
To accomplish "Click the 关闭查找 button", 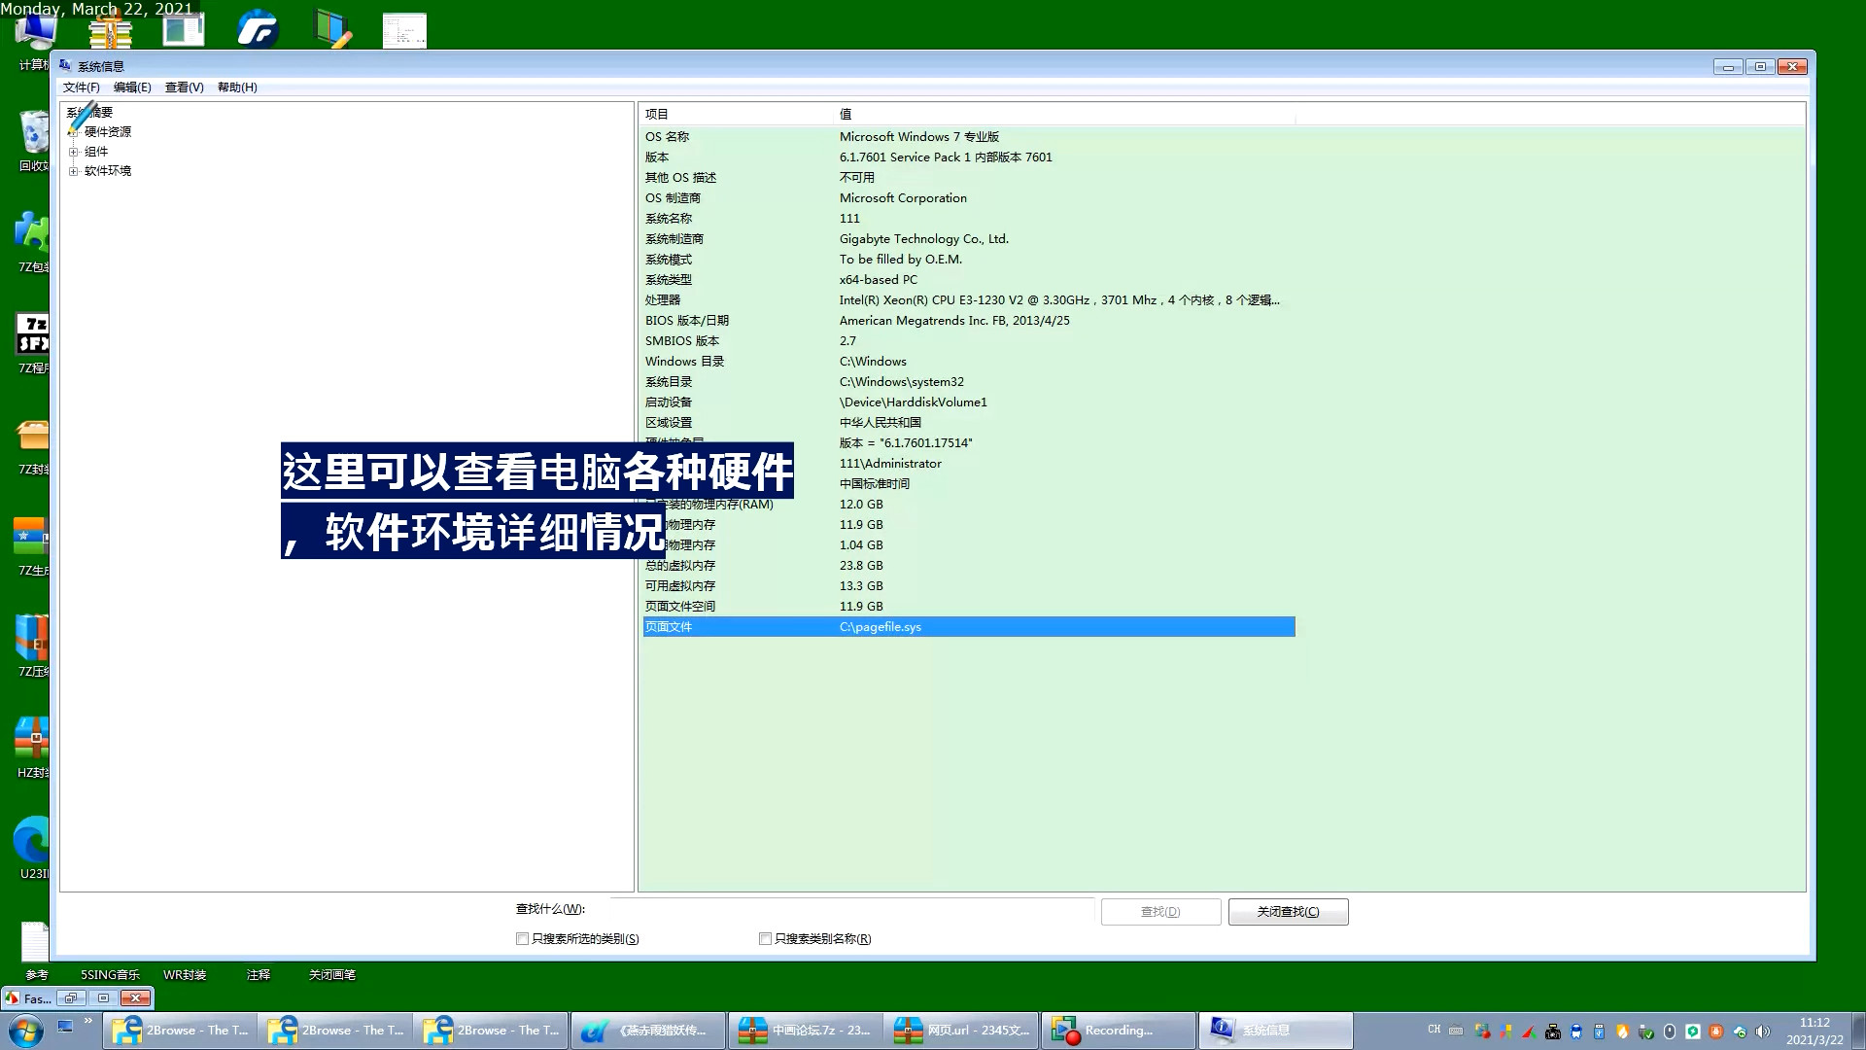I will [x=1288, y=912].
